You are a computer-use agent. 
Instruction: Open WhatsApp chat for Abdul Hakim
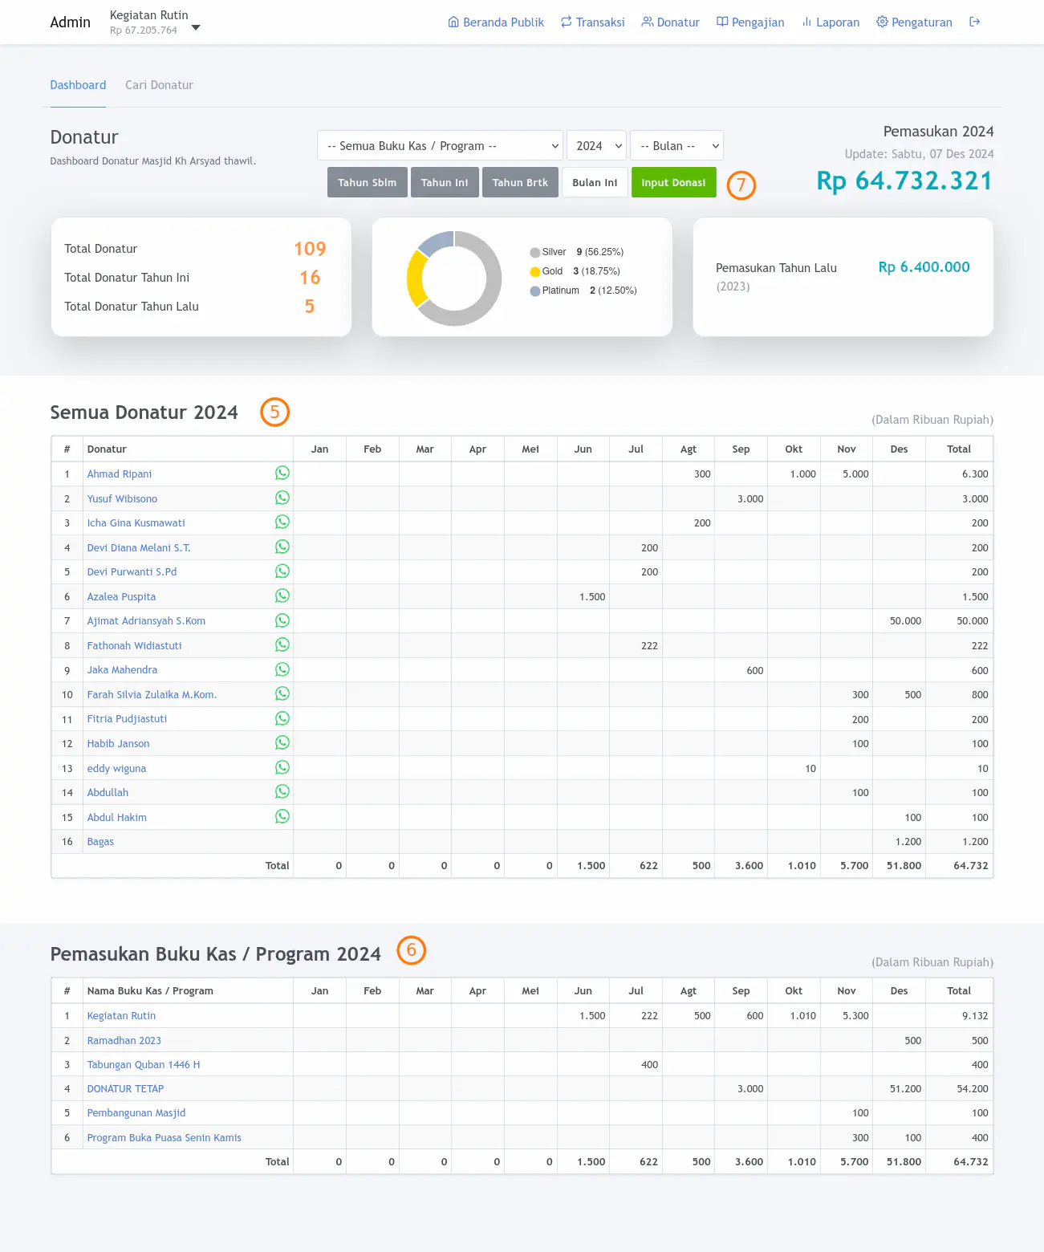coord(282,816)
